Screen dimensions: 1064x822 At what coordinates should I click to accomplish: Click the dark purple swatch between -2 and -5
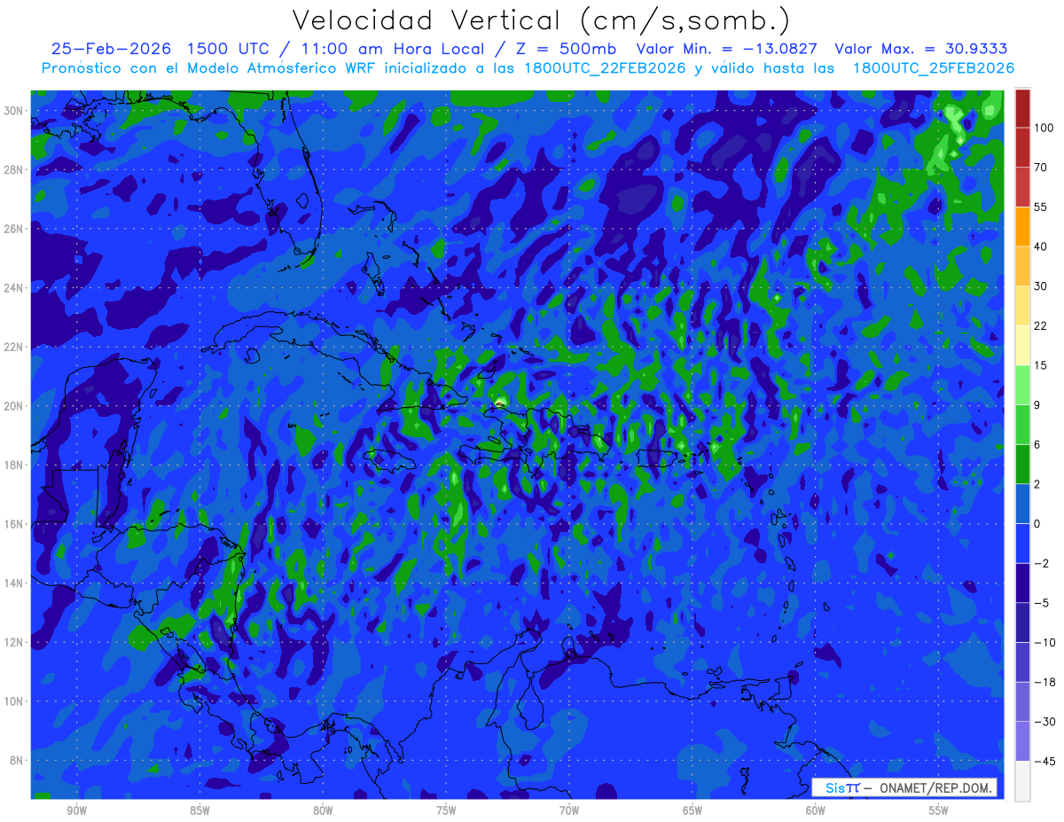click(1022, 583)
